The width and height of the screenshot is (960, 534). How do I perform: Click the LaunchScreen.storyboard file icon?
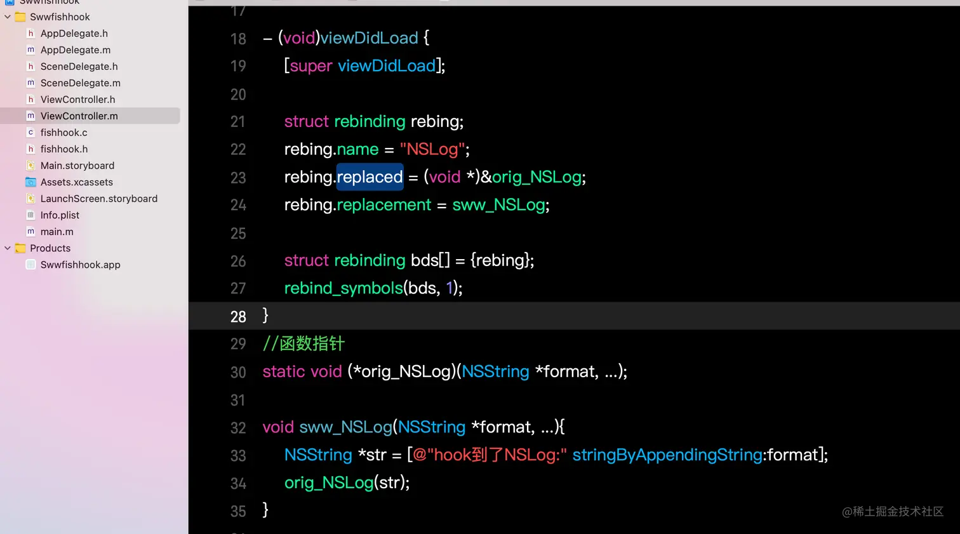(30, 198)
